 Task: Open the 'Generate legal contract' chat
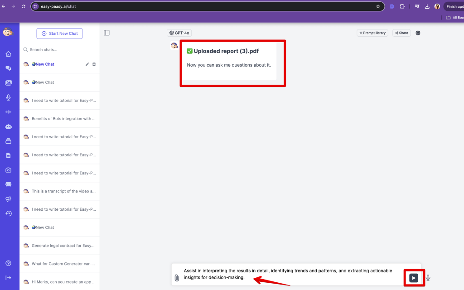pos(63,246)
